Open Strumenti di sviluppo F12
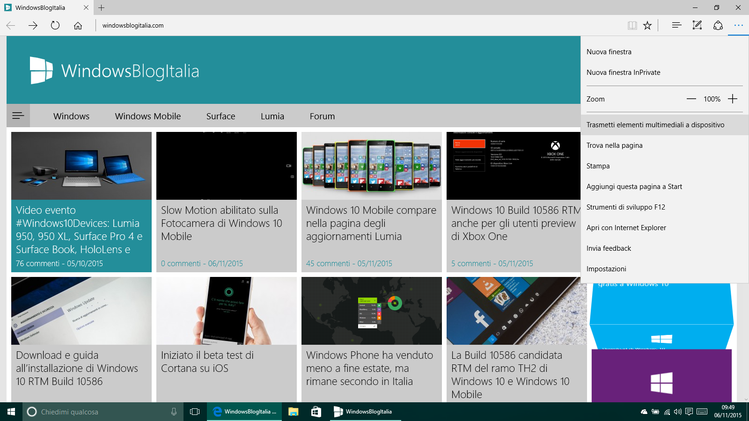The width and height of the screenshot is (749, 421). (665, 207)
